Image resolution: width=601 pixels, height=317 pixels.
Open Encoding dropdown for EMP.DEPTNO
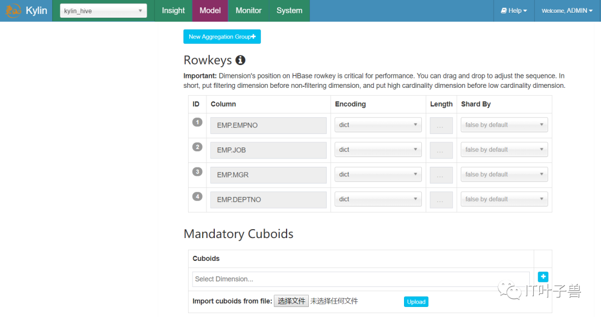point(378,199)
